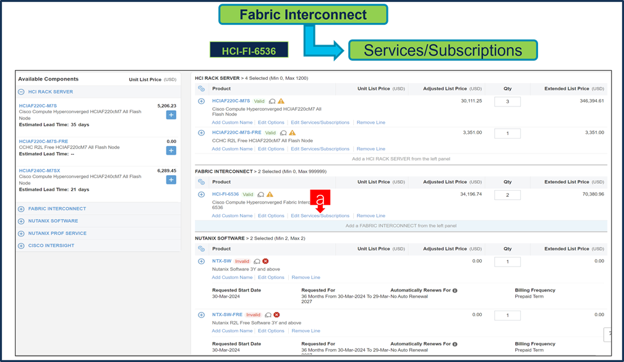Screen dimensions: 624x362
Task: Focus the Qty field for HCIAF220C-M7S
Action: 507,101
